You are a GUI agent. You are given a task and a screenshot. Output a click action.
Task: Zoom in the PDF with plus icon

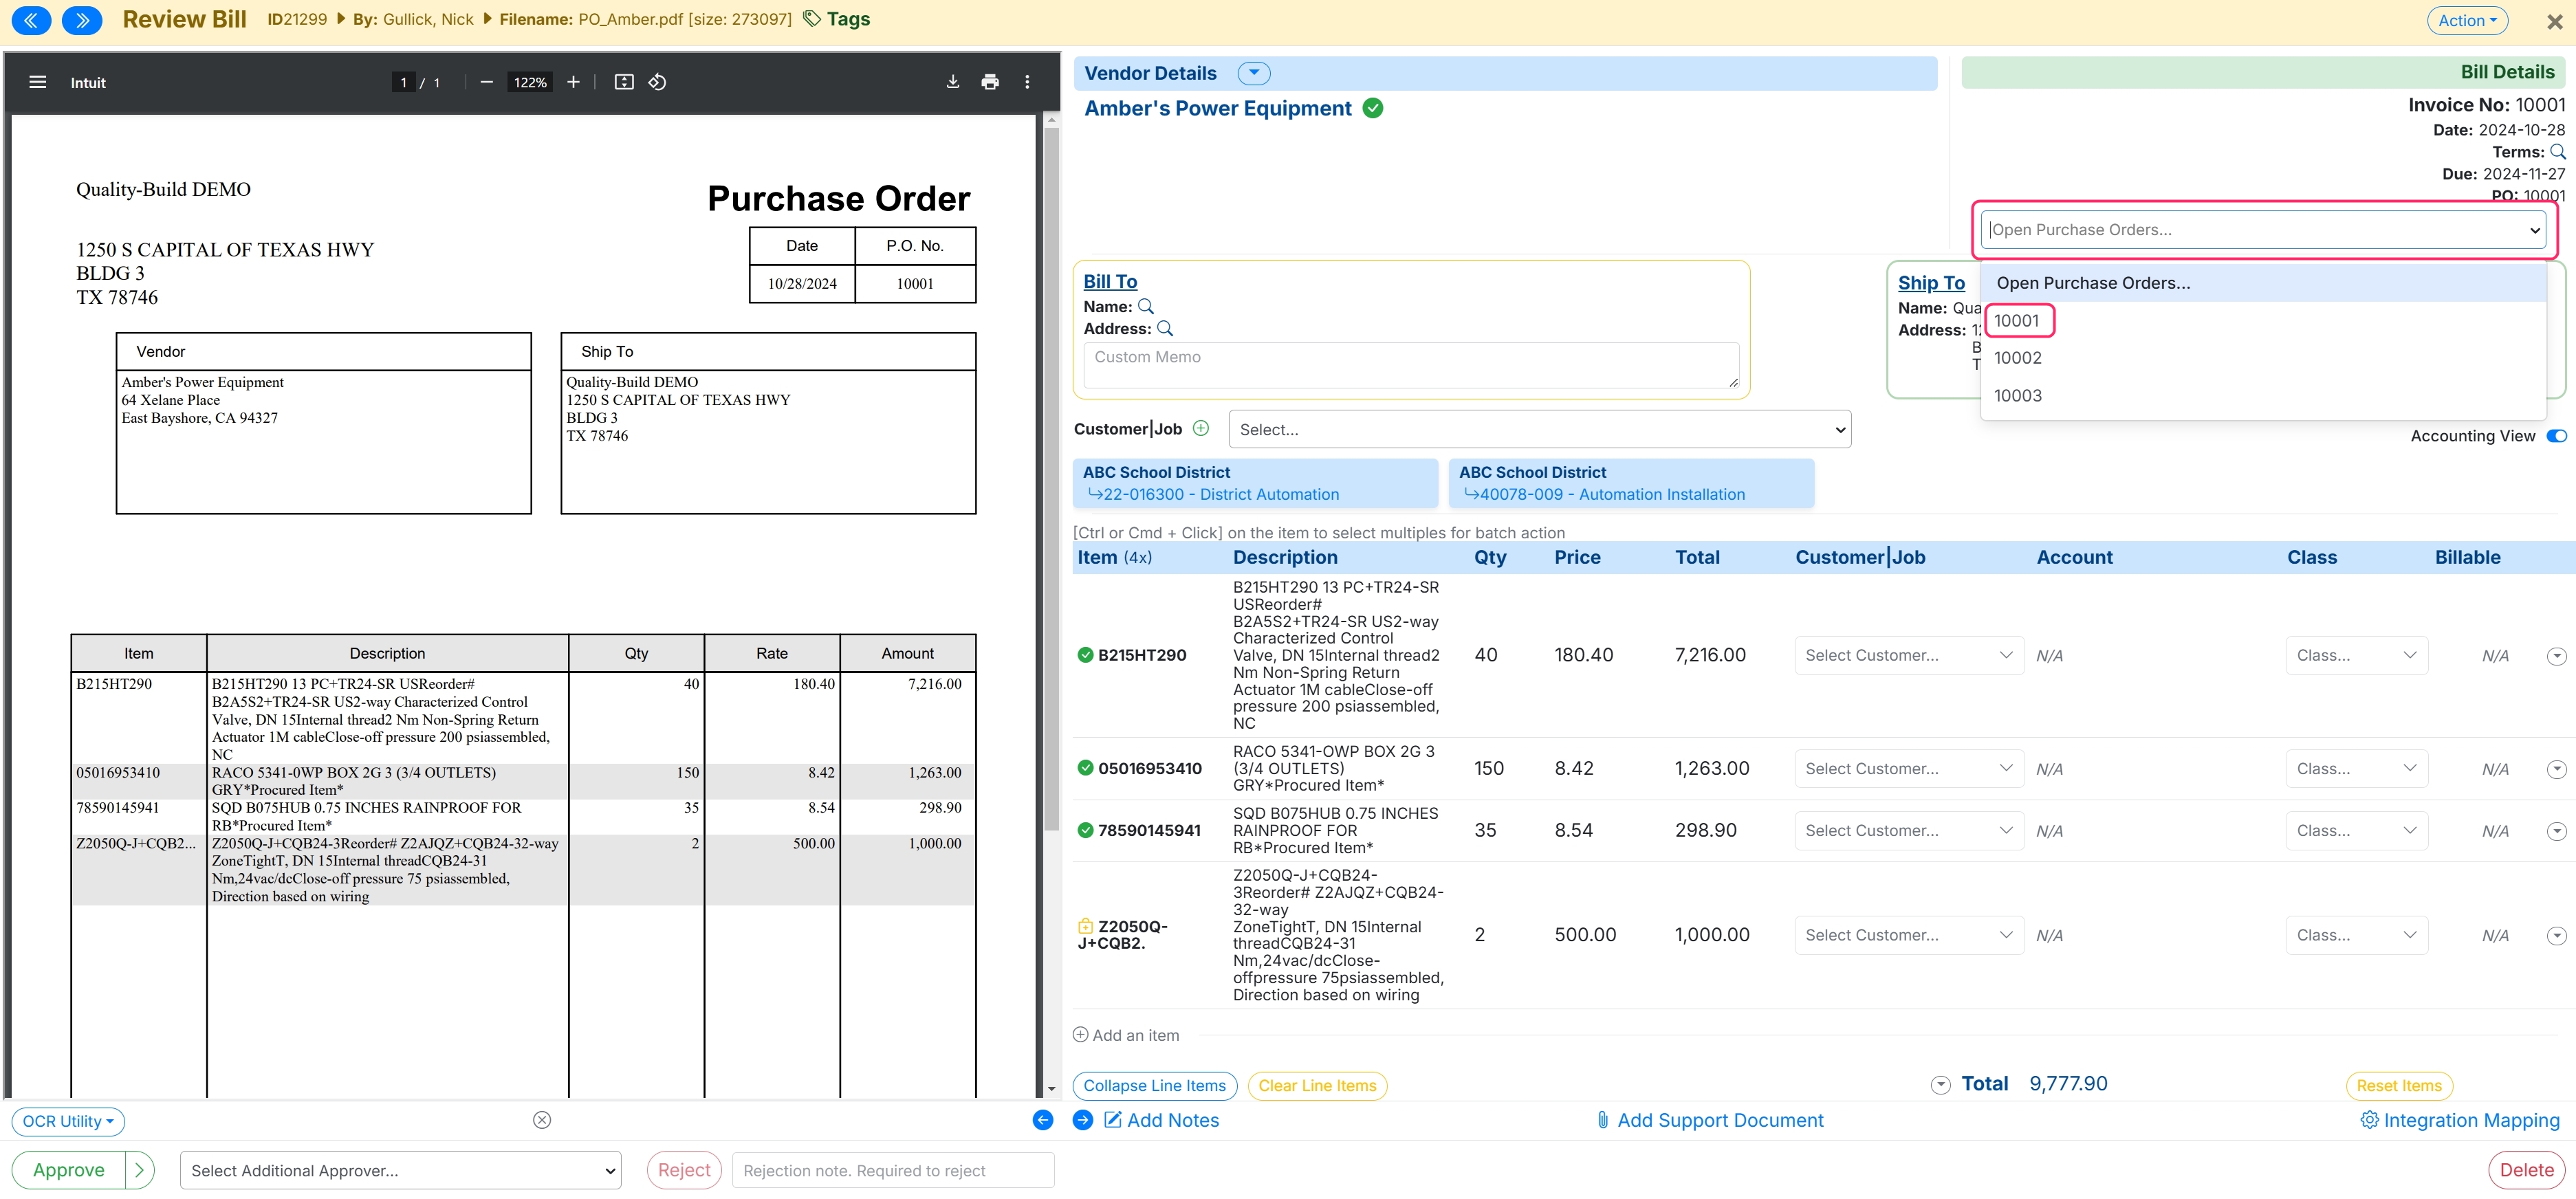(x=573, y=82)
